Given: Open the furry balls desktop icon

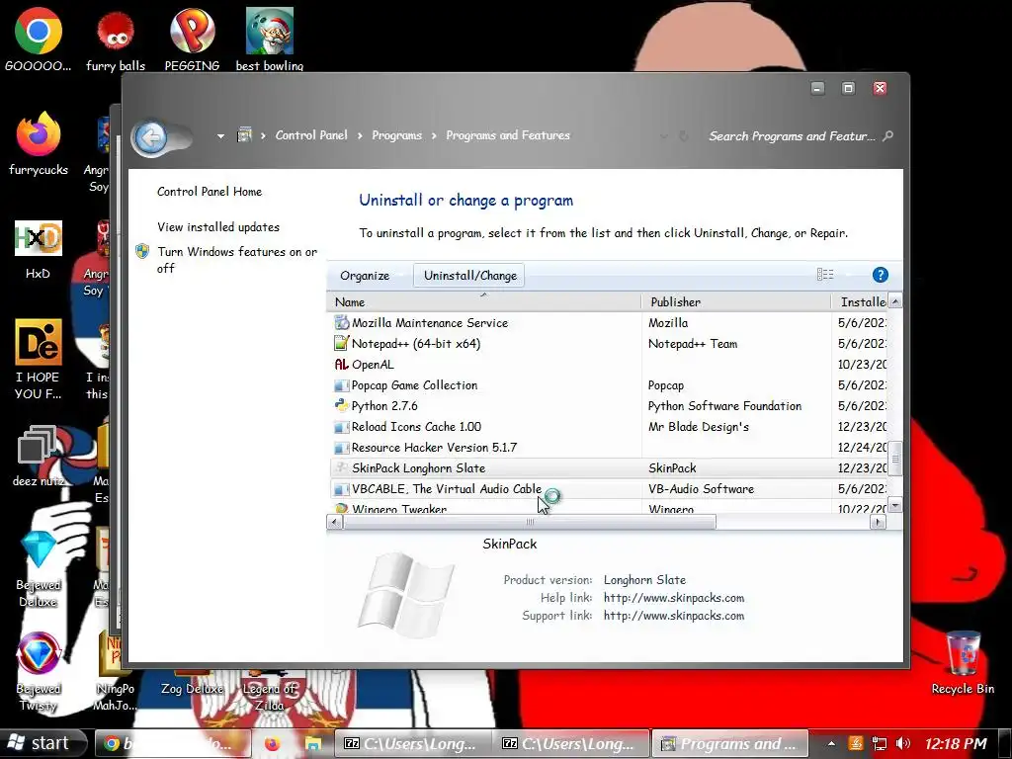Looking at the screenshot, I should 116,39.
